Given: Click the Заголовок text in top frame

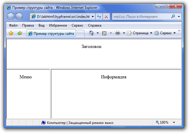Looking at the screenshot, I should click(x=91, y=46).
